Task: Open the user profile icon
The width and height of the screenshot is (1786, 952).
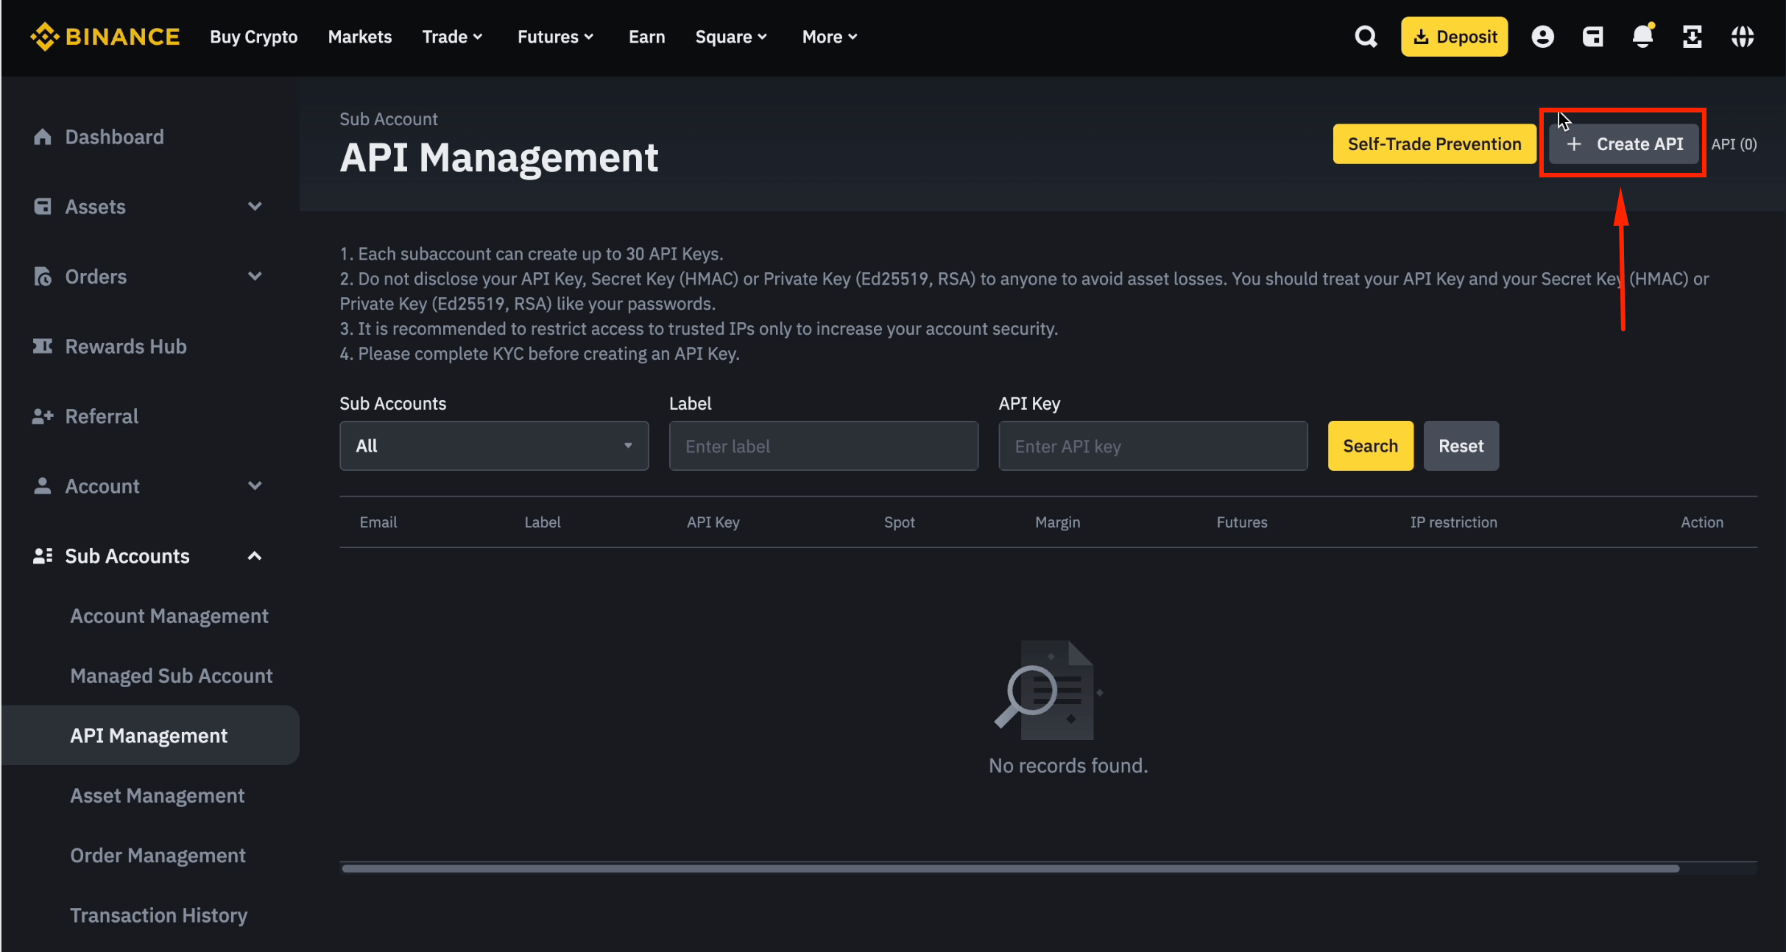Action: [x=1542, y=37]
